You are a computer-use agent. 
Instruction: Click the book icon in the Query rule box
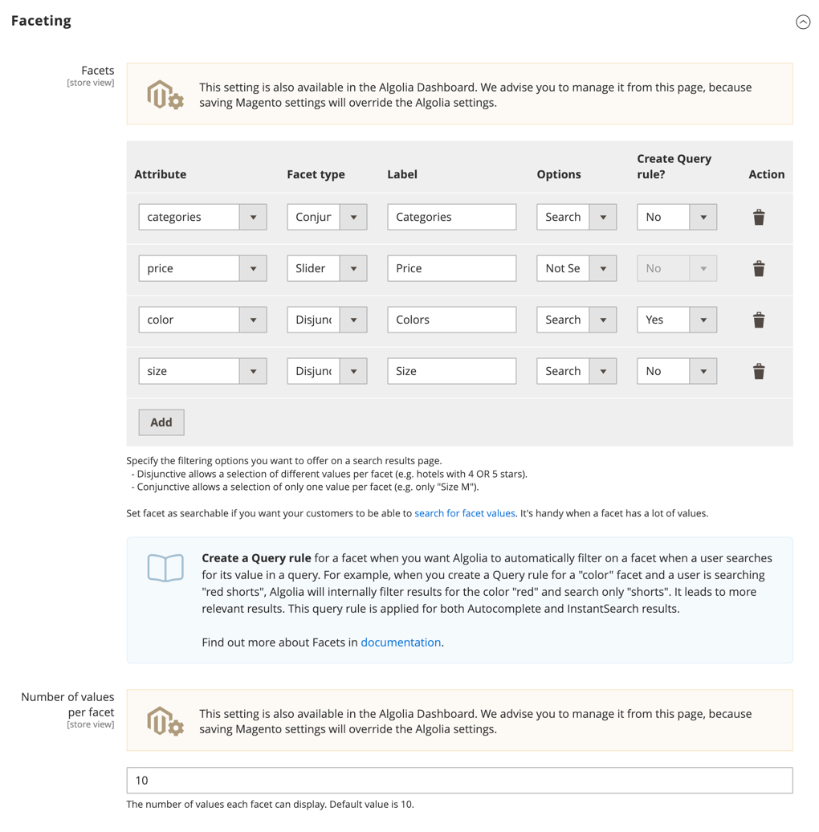[165, 567]
